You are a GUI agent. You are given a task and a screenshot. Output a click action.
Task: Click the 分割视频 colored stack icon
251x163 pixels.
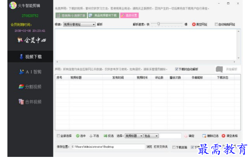[21, 87]
